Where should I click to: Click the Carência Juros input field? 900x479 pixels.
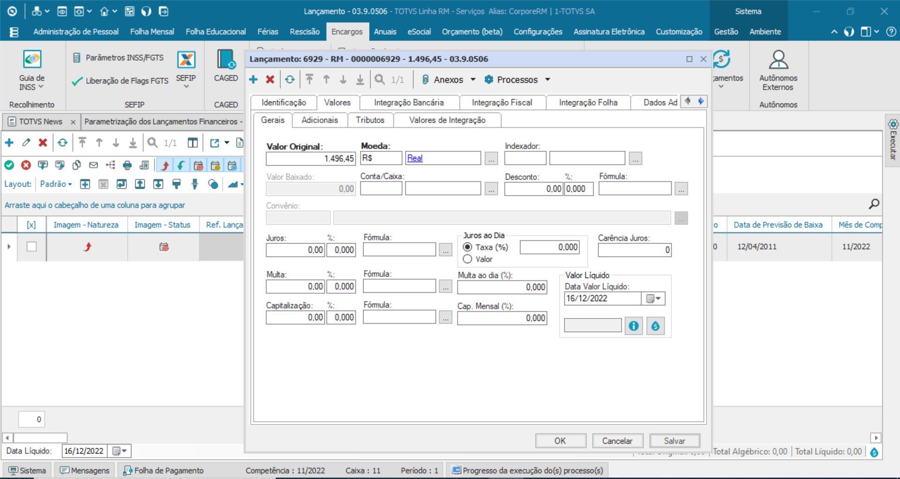tap(635, 250)
